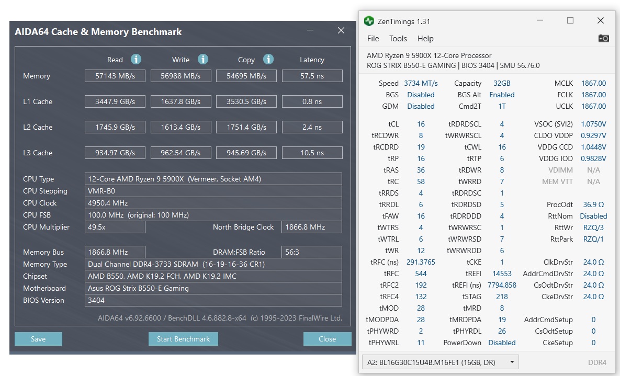This screenshot has width=620, height=376.
Task: Click the Memory Read value 57143 MB/s
Action: (x=115, y=76)
